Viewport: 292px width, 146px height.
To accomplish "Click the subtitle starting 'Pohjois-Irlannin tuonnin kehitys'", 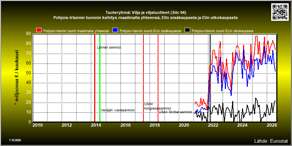I will 145,18.
